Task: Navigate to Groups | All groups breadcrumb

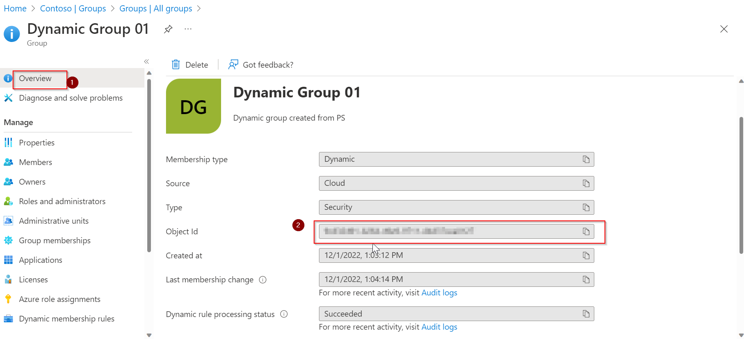Action: pos(156,9)
